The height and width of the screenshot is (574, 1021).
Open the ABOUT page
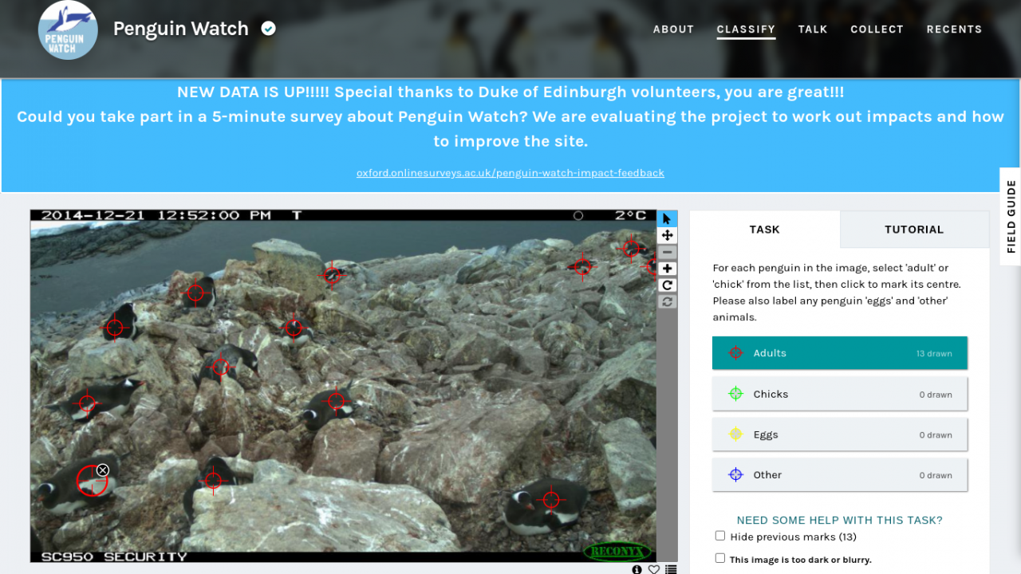click(x=673, y=29)
